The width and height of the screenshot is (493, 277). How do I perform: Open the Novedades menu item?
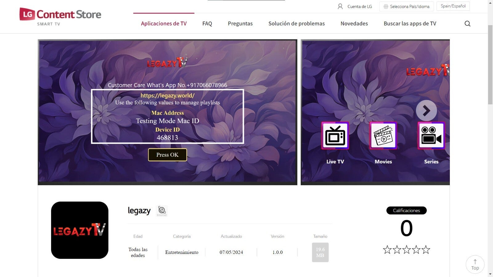[354, 23]
